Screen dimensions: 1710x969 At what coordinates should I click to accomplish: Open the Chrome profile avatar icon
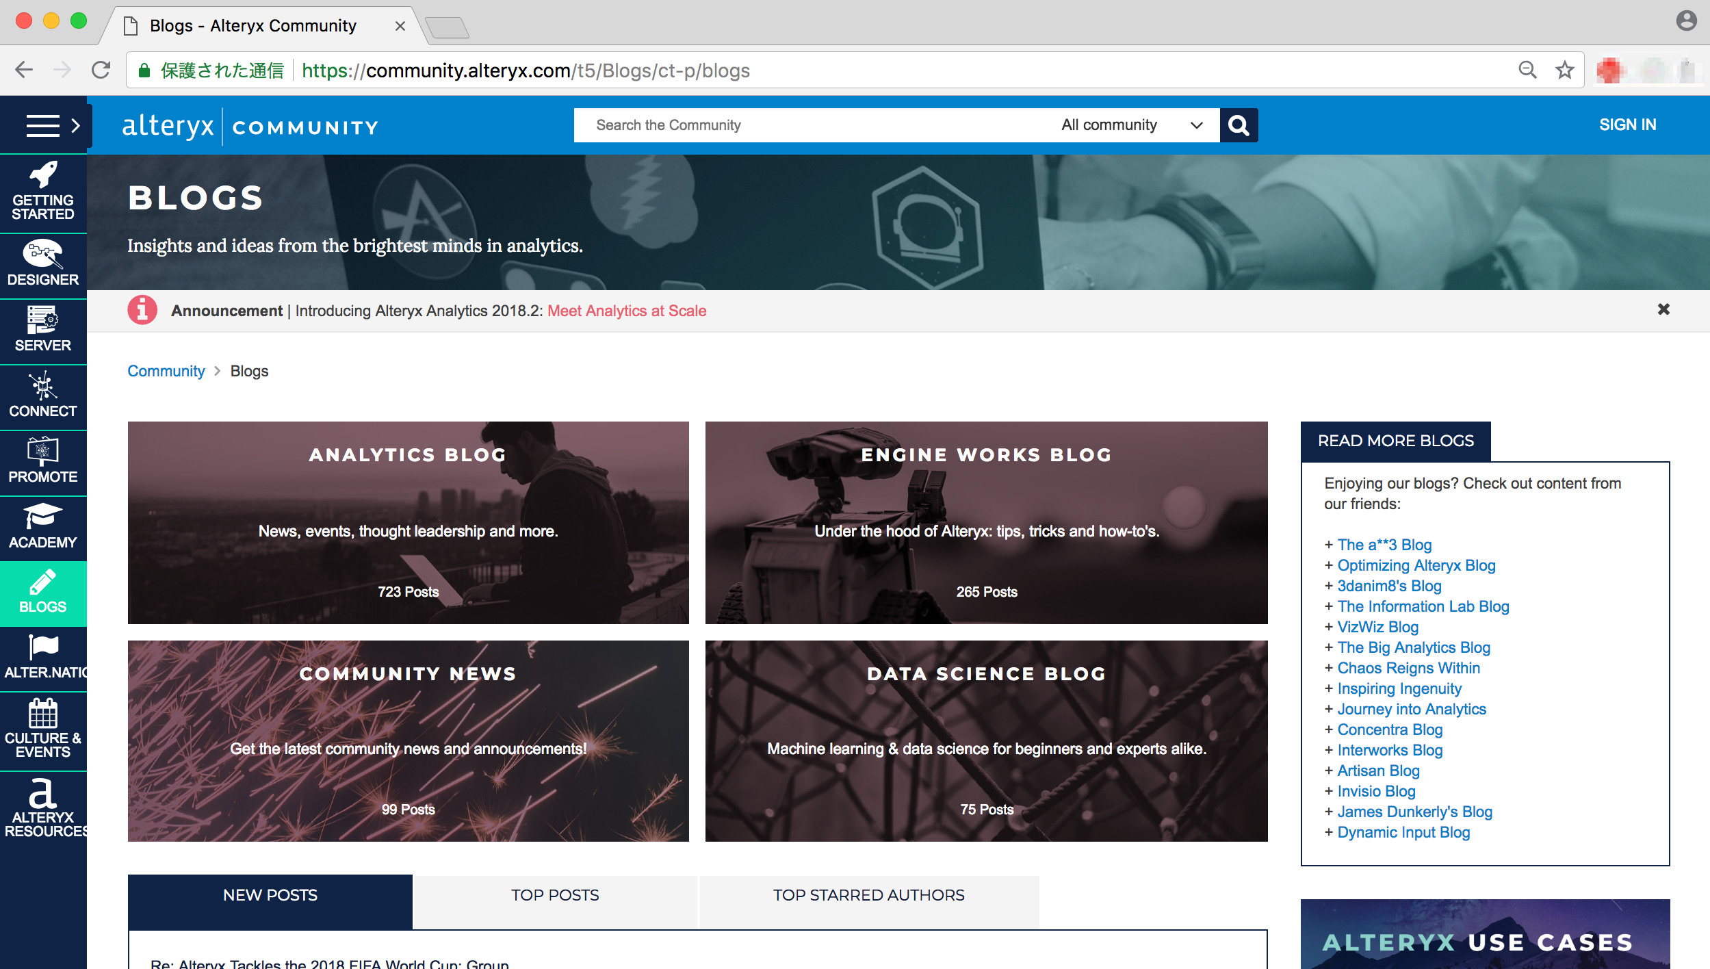coord(1686,21)
